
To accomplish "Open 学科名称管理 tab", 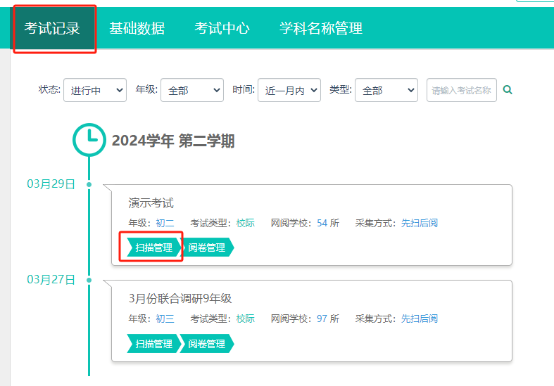I will point(321,28).
